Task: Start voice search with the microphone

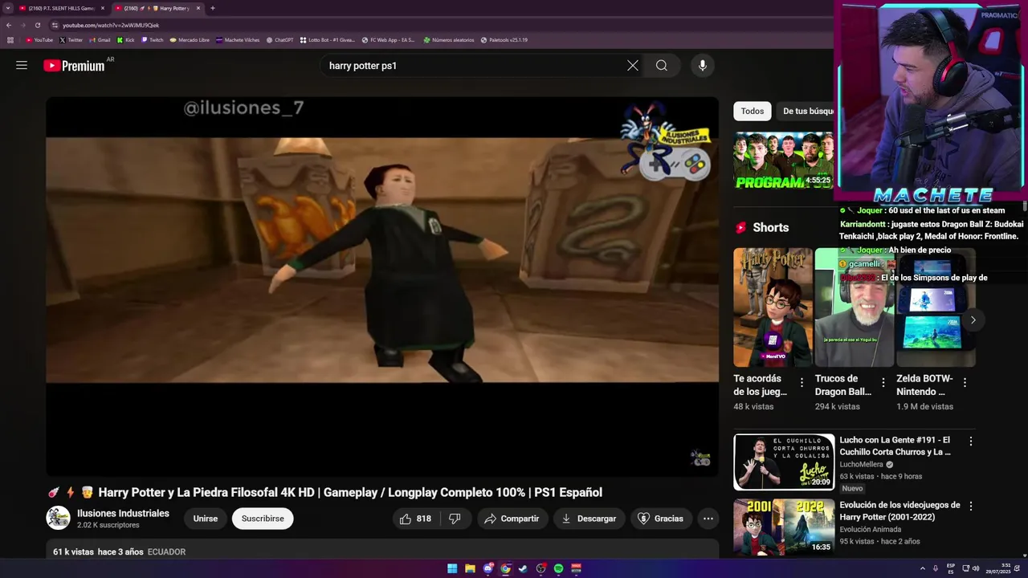Action: 703,66
